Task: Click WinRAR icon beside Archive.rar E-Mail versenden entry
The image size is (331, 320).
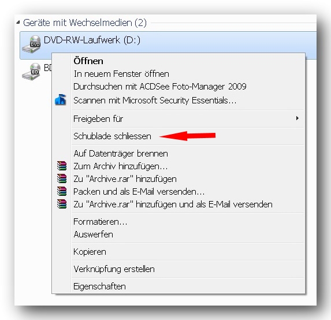Action: coord(62,204)
